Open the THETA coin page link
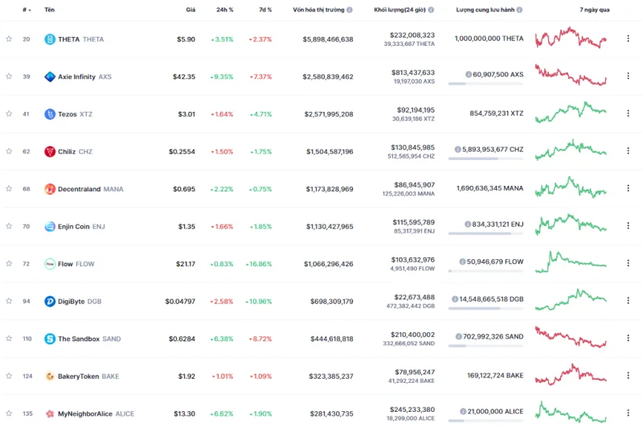 point(81,39)
